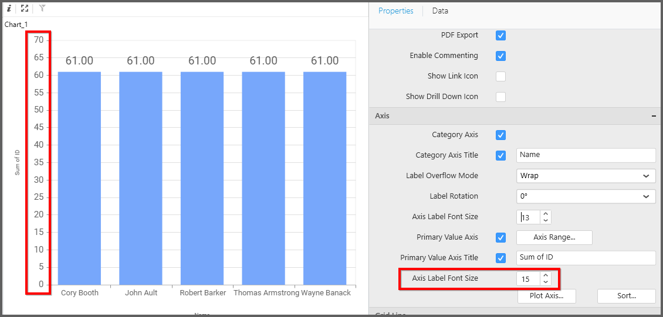663x317 pixels.
Task: Click the Axis Range... button
Action: [554, 237]
